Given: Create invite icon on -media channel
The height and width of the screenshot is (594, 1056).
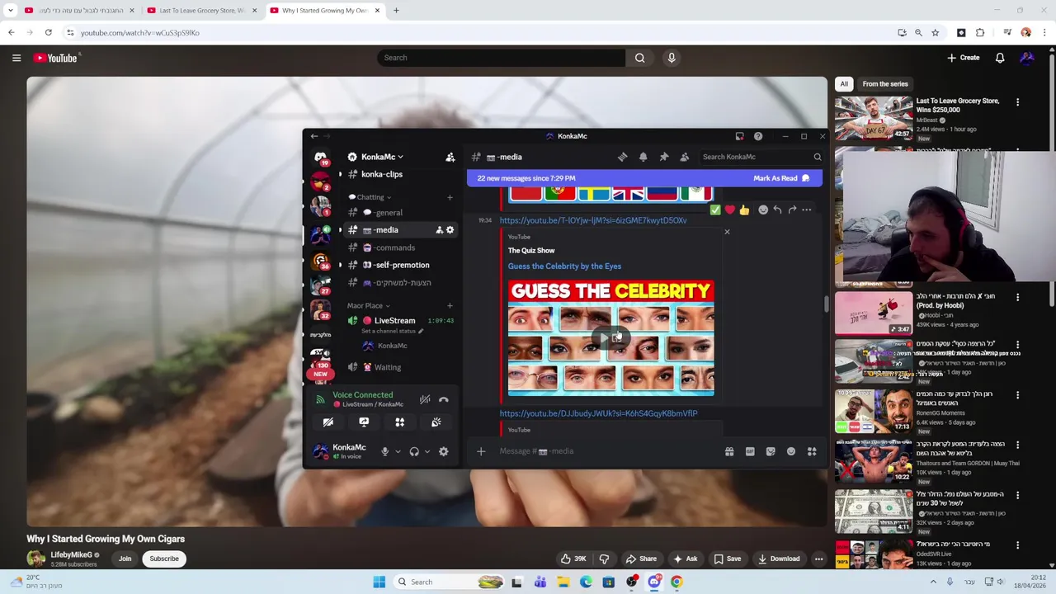Looking at the screenshot, I should tap(439, 230).
